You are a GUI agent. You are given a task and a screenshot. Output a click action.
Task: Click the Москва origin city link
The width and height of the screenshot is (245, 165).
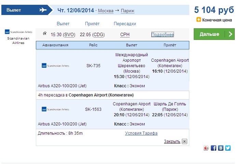(106, 11)
